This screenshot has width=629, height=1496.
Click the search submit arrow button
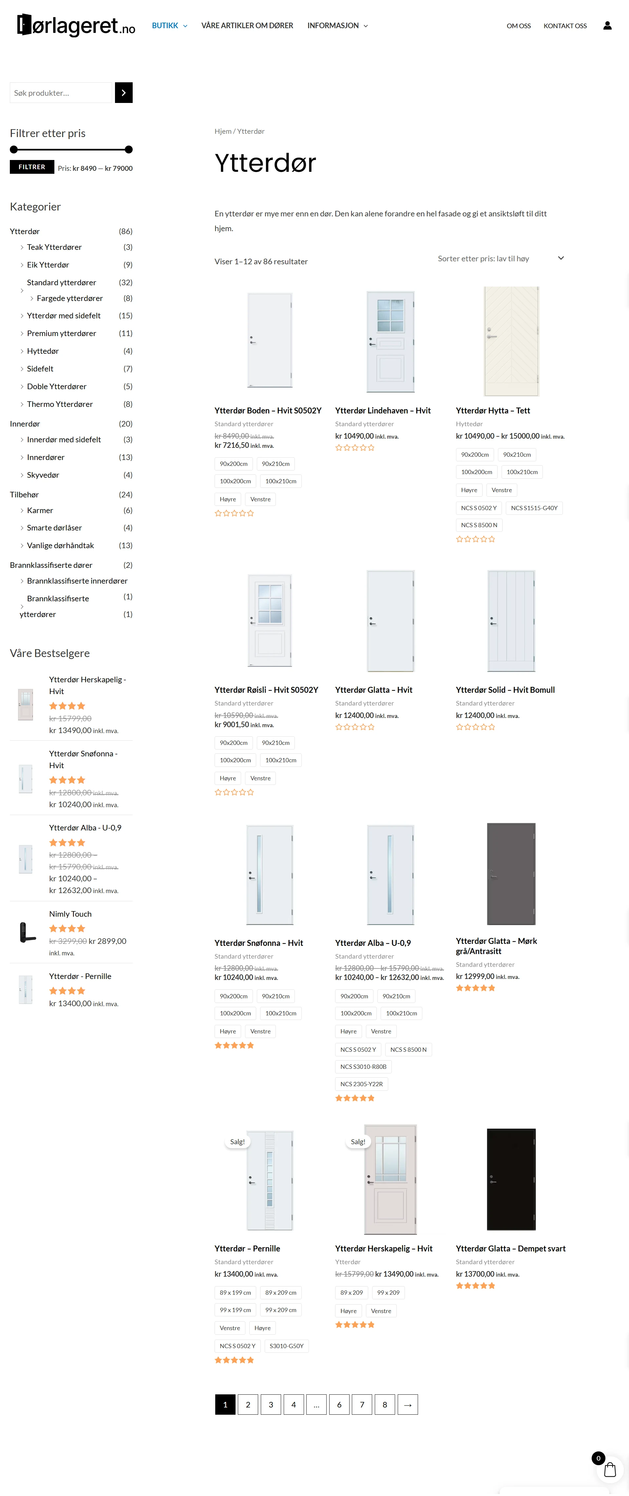click(124, 93)
